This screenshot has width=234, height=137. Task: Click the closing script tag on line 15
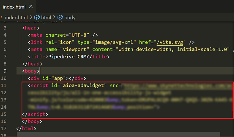click(35, 114)
